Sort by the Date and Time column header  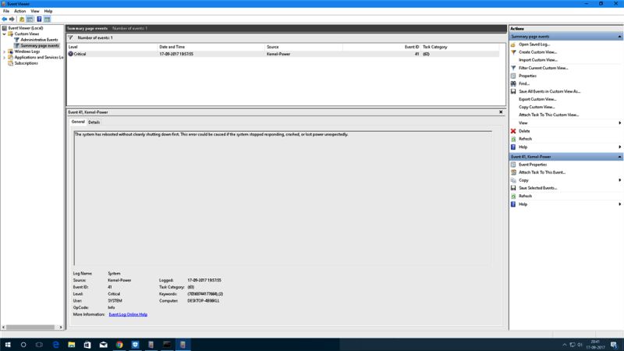[x=211, y=47]
